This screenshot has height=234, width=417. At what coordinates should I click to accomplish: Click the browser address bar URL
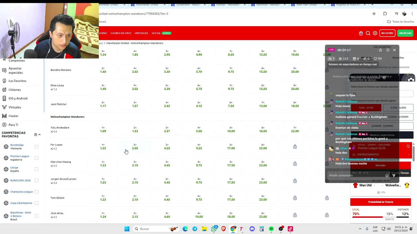134,14
